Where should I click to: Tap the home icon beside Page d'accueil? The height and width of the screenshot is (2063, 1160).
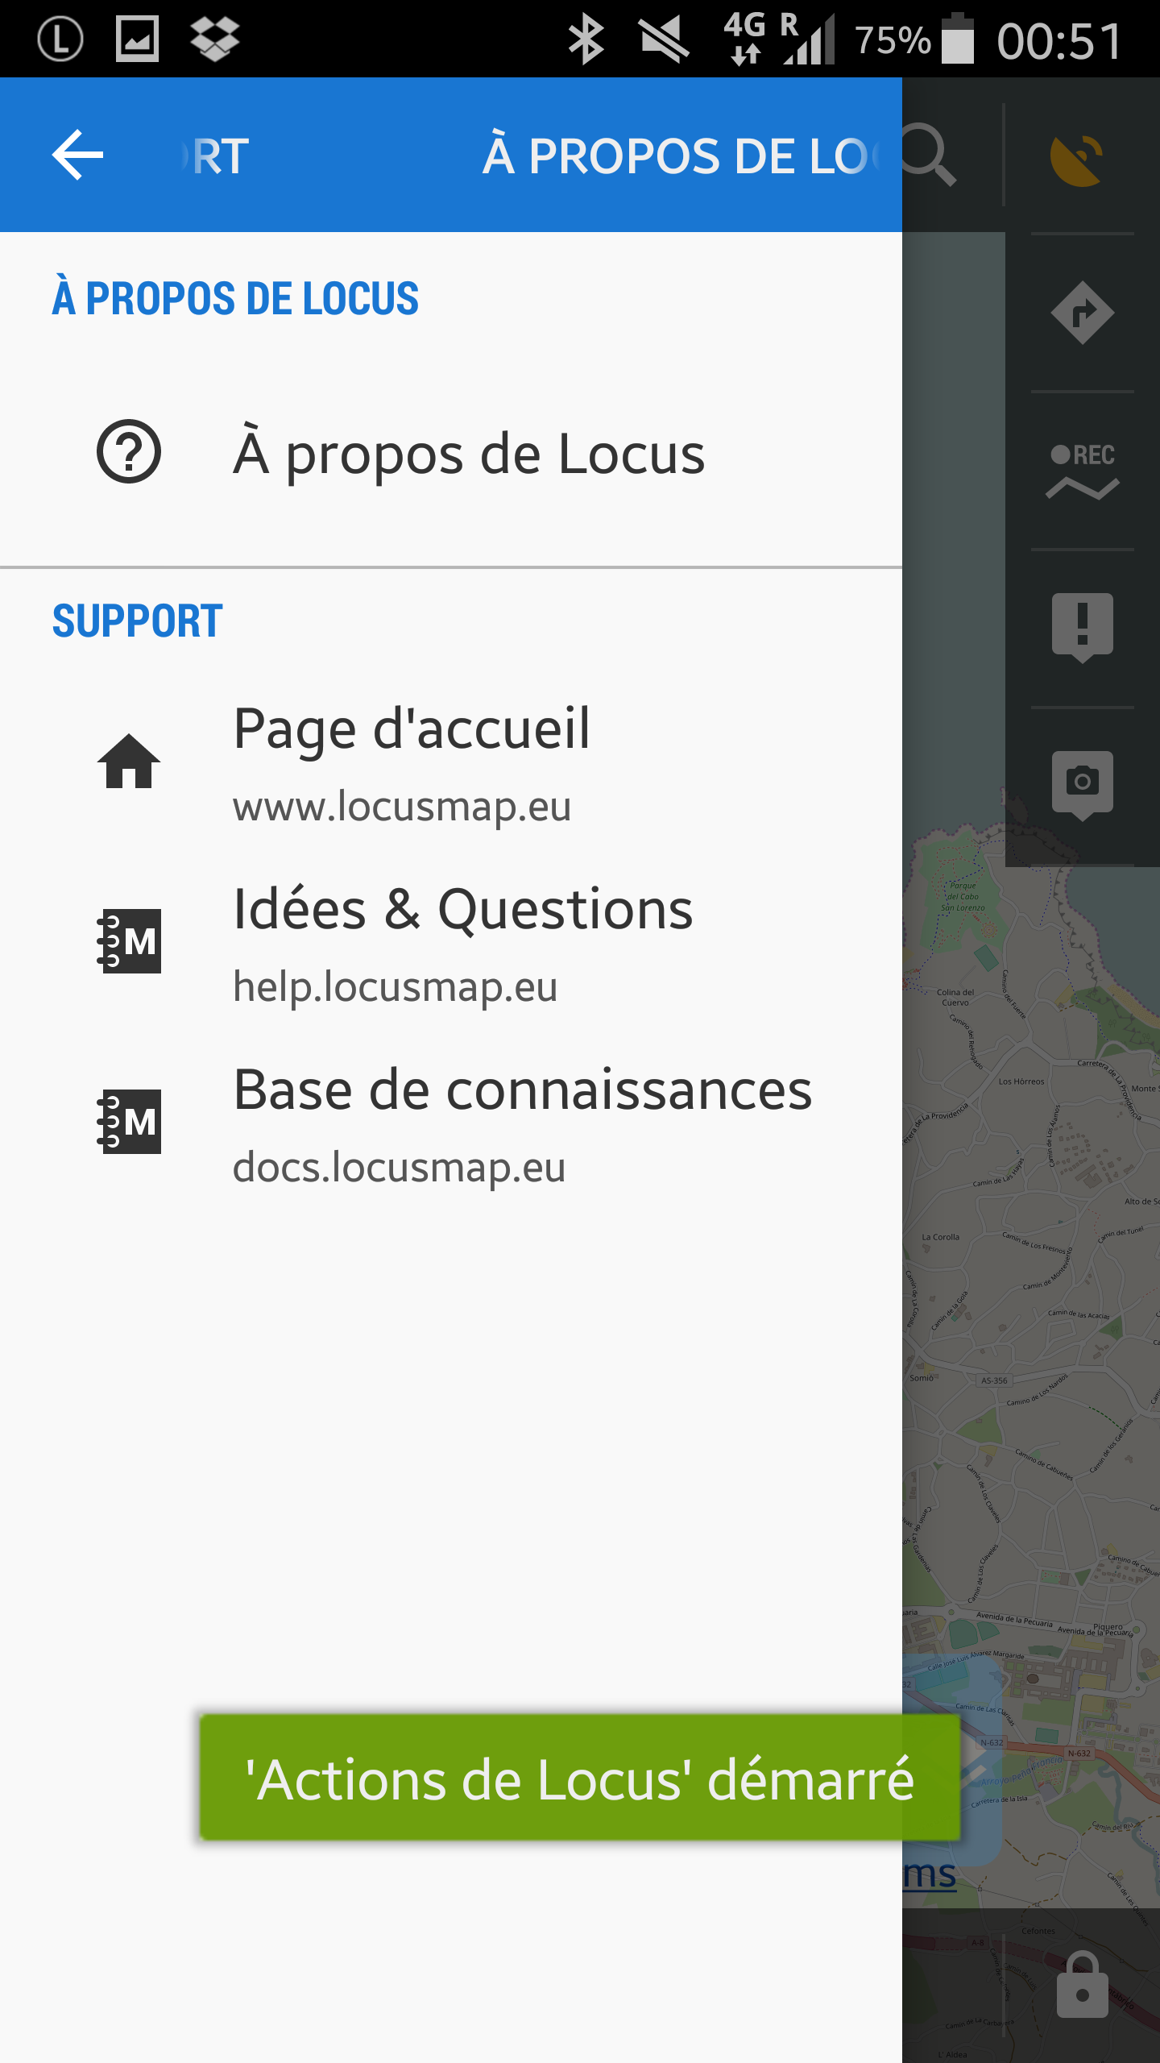point(129,762)
